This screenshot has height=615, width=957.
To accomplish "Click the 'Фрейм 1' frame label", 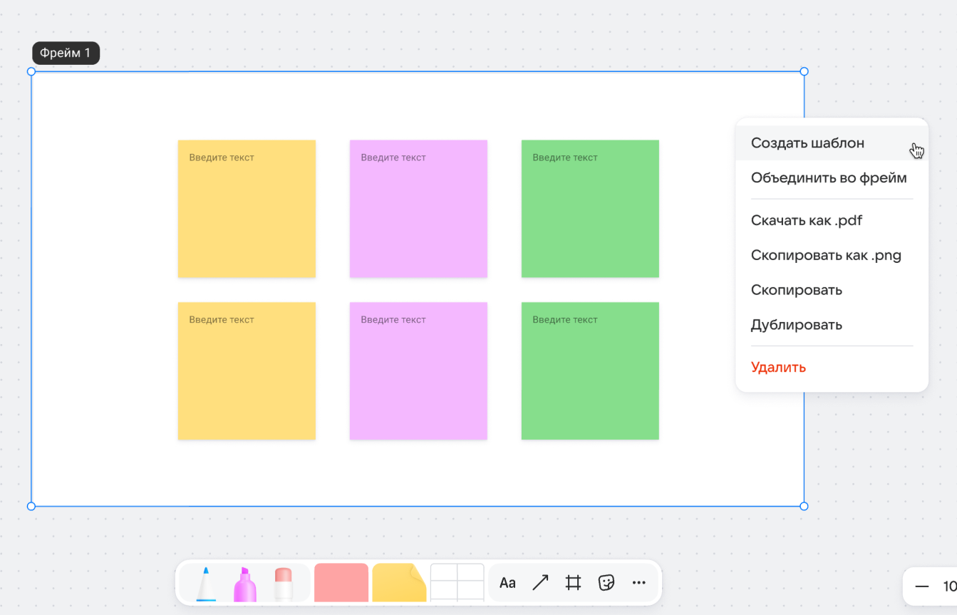I will pos(66,53).
